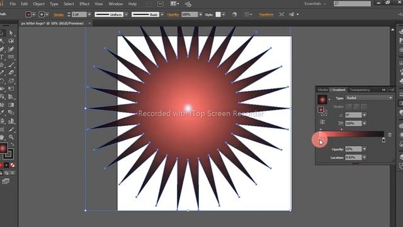The height and width of the screenshot is (227, 403).
Task: Switch to the Transparency panel tab
Action: point(360,90)
